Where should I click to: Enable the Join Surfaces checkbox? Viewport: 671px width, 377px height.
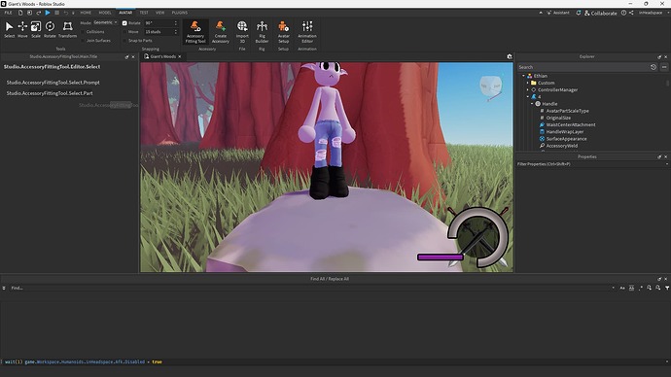point(83,41)
